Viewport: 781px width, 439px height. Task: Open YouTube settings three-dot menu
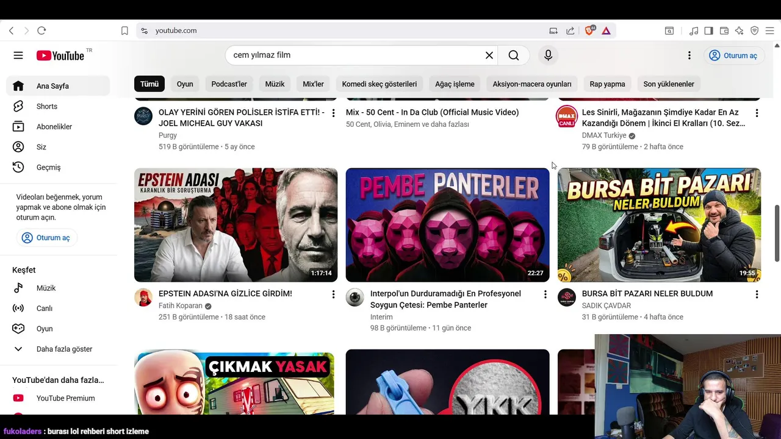coord(689,55)
